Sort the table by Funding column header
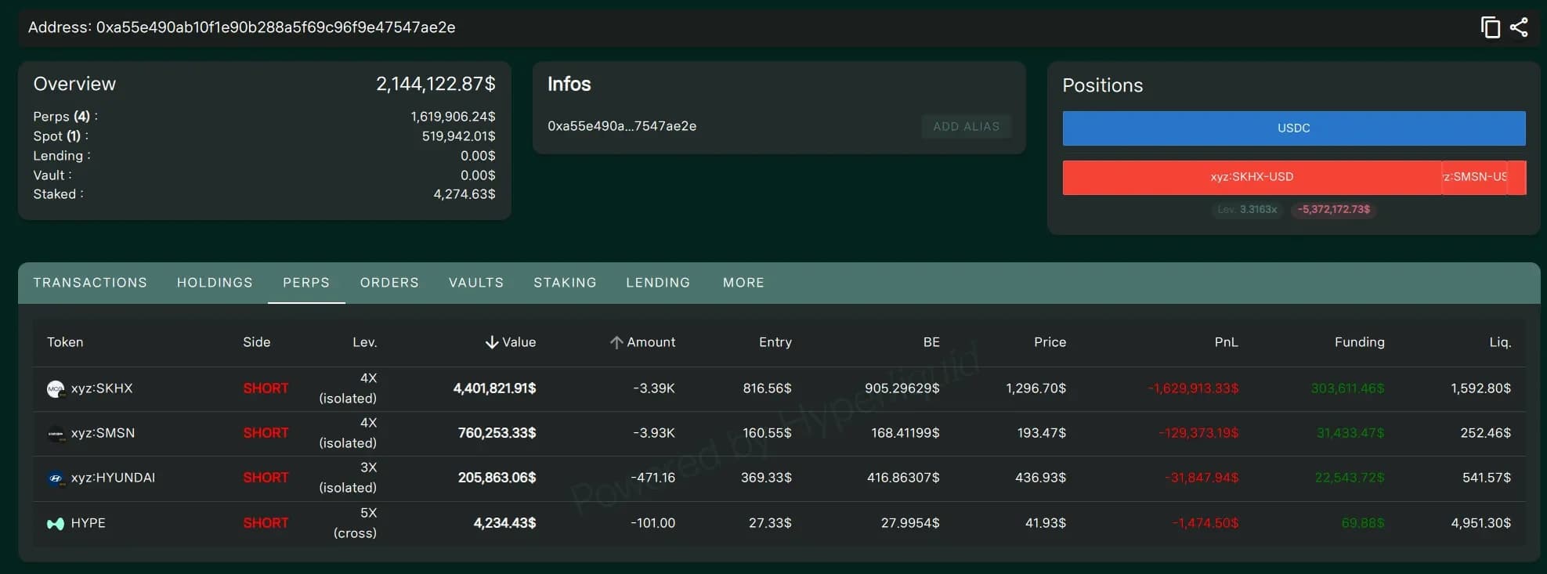 pyautogui.click(x=1359, y=342)
